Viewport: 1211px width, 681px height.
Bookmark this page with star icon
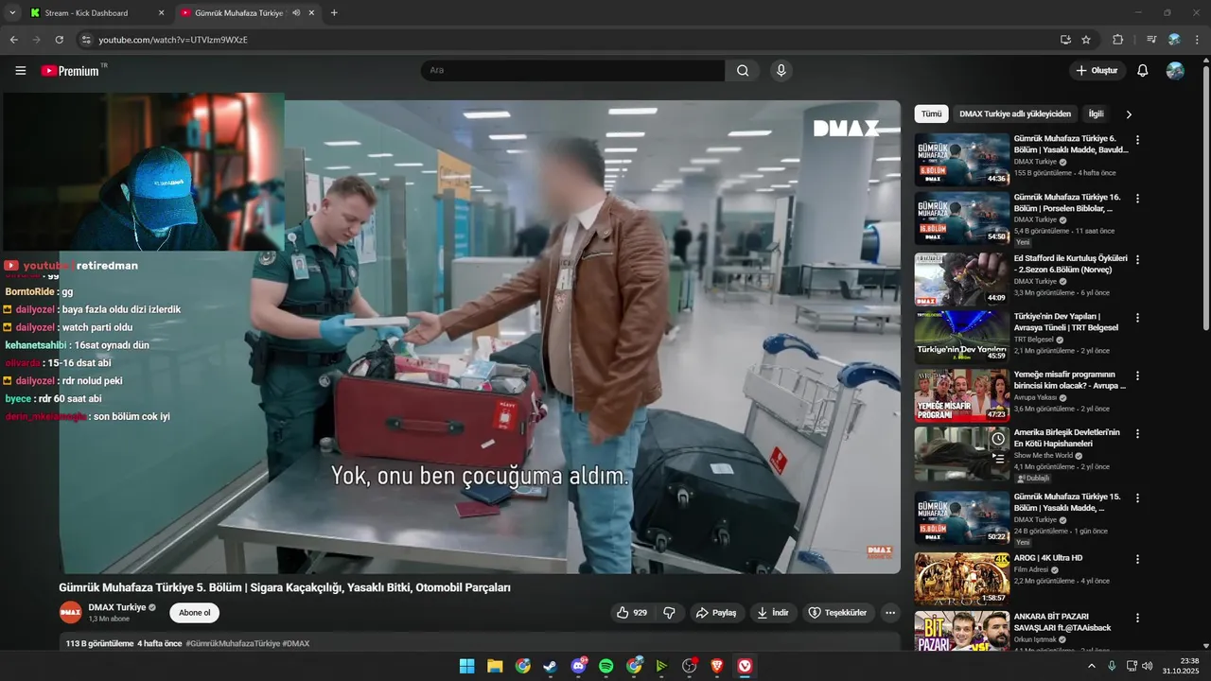click(1086, 40)
